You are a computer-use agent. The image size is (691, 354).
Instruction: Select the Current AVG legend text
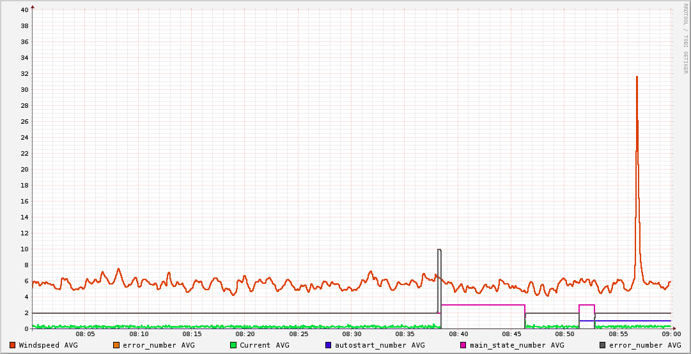[264, 345]
